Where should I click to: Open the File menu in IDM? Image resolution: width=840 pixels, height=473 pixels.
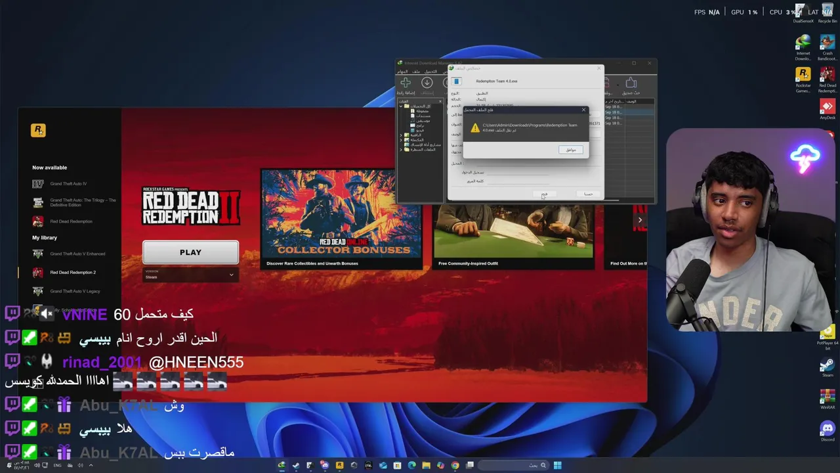(x=416, y=72)
